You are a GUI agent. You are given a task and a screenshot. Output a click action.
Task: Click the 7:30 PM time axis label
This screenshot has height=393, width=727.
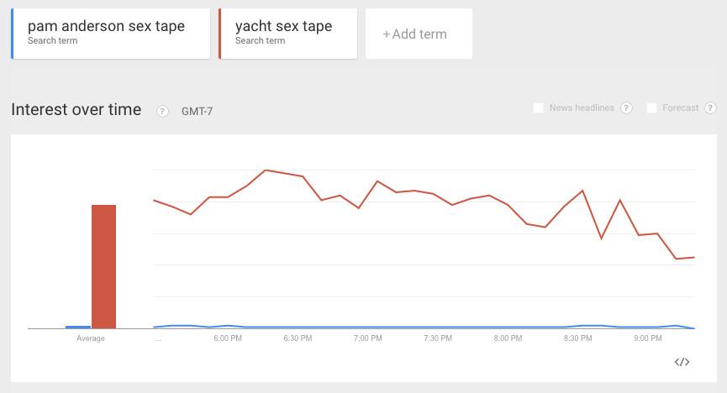[x=438, y=338]
